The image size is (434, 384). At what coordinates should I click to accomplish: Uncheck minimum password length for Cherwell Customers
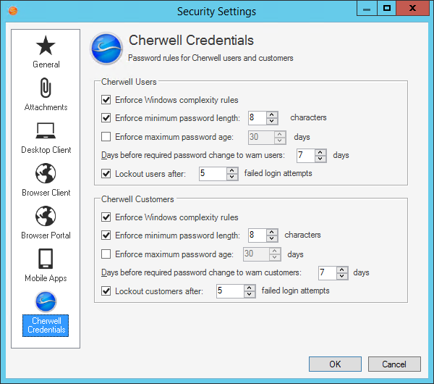pos(106,235)
